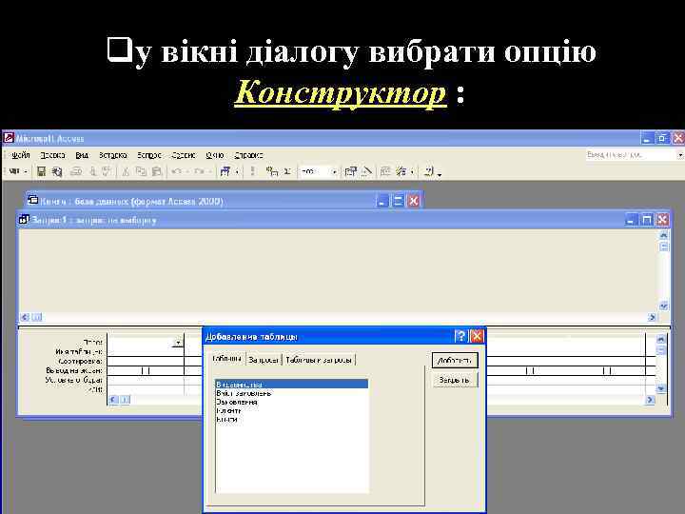
Task: Click the New Object toolbar icon
Action: click(x=401, y=171)
